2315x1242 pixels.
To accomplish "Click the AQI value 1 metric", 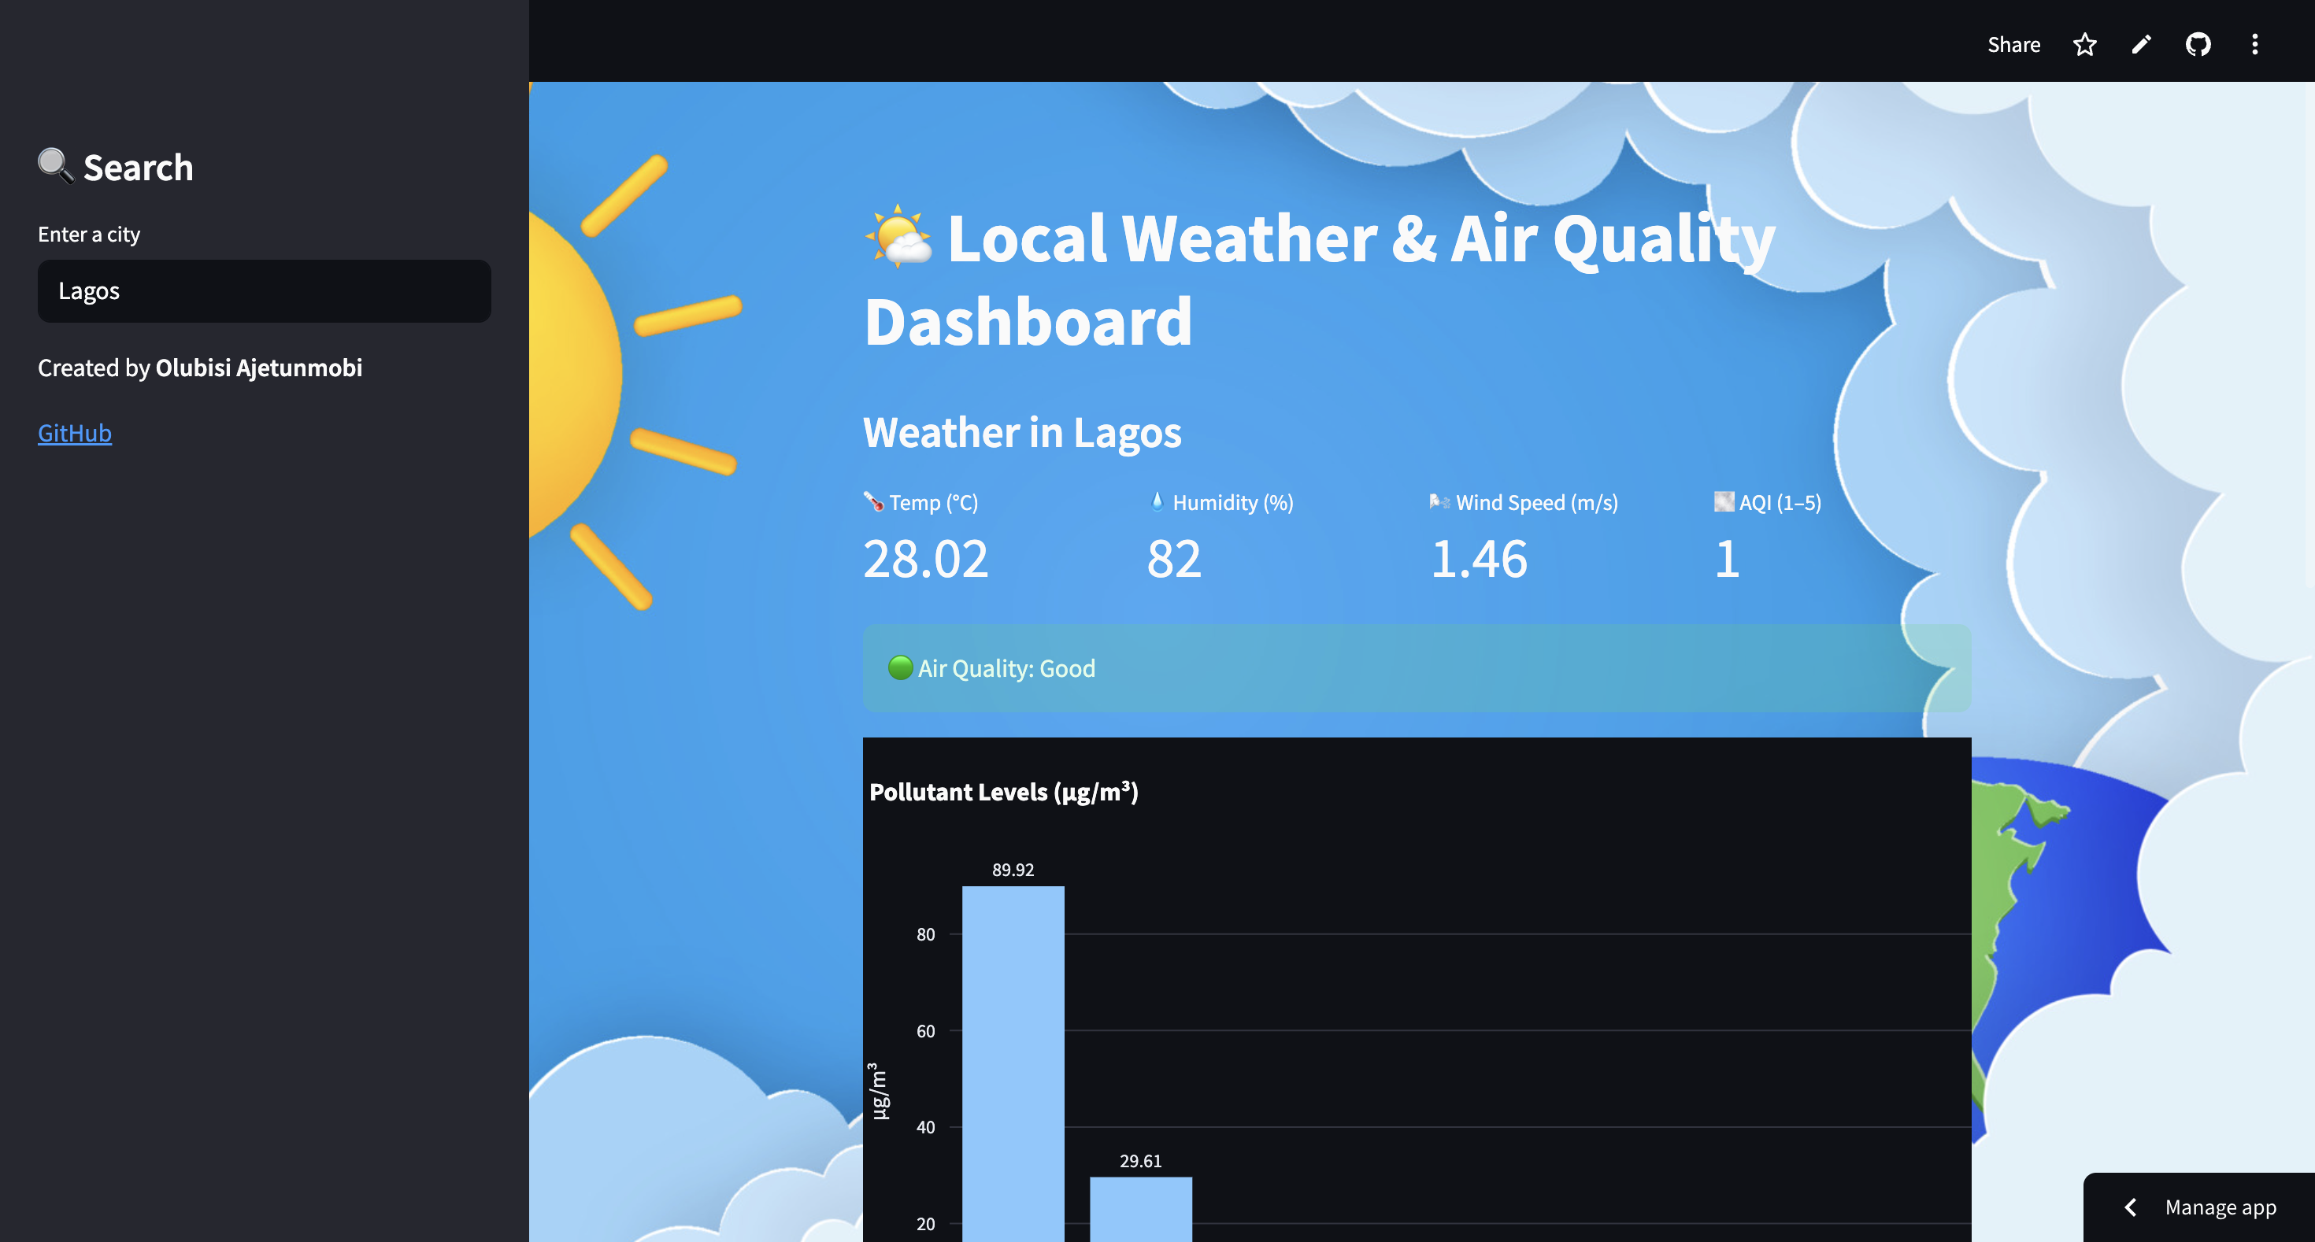I will click(x=1728, y=559).
